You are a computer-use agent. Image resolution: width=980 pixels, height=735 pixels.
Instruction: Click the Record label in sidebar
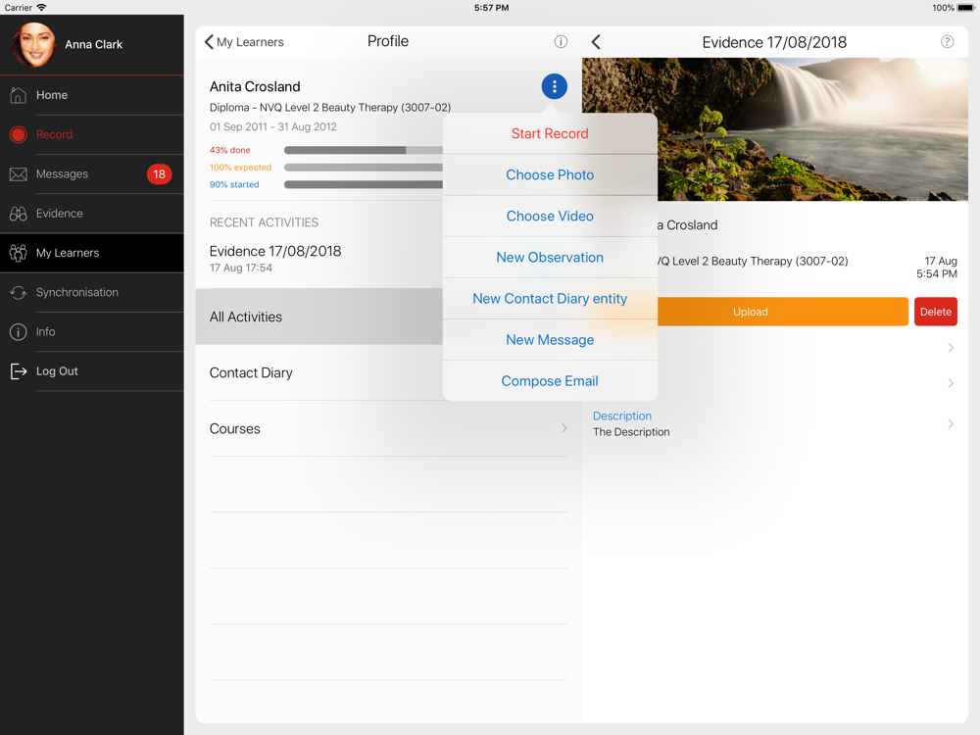coord(54,134)
